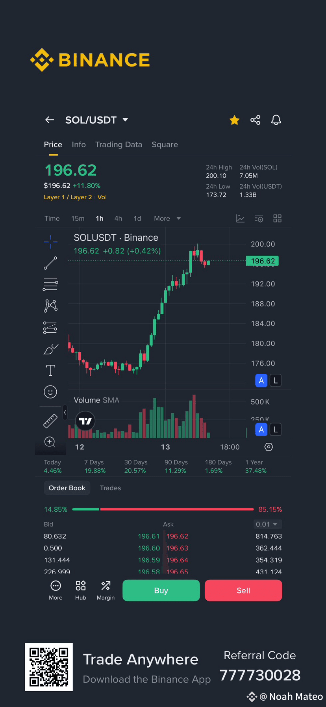Screen dimensions: 326x707
Task: Open the 0.01 order book precision dropdown
Action: coord(267,524)
